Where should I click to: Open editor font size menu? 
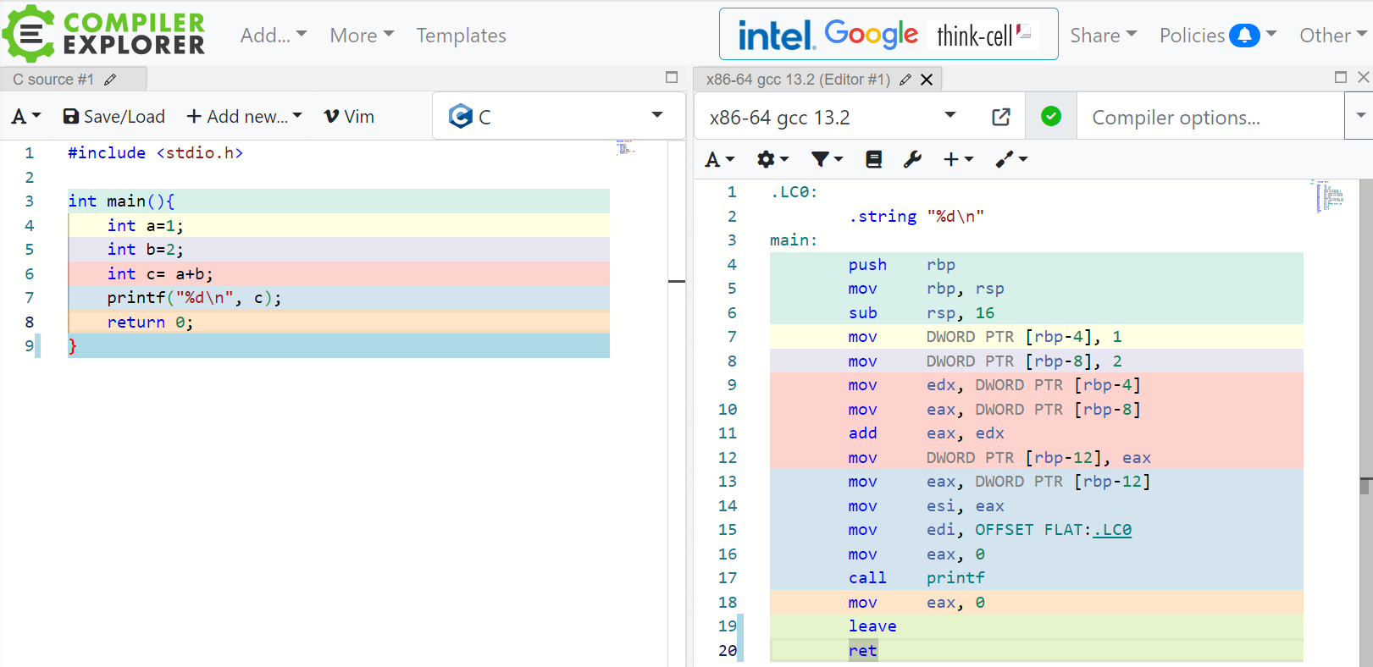pyautogui.click(x=25, y=117)
